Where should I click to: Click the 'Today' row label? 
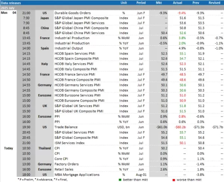(x=9, y=148)
